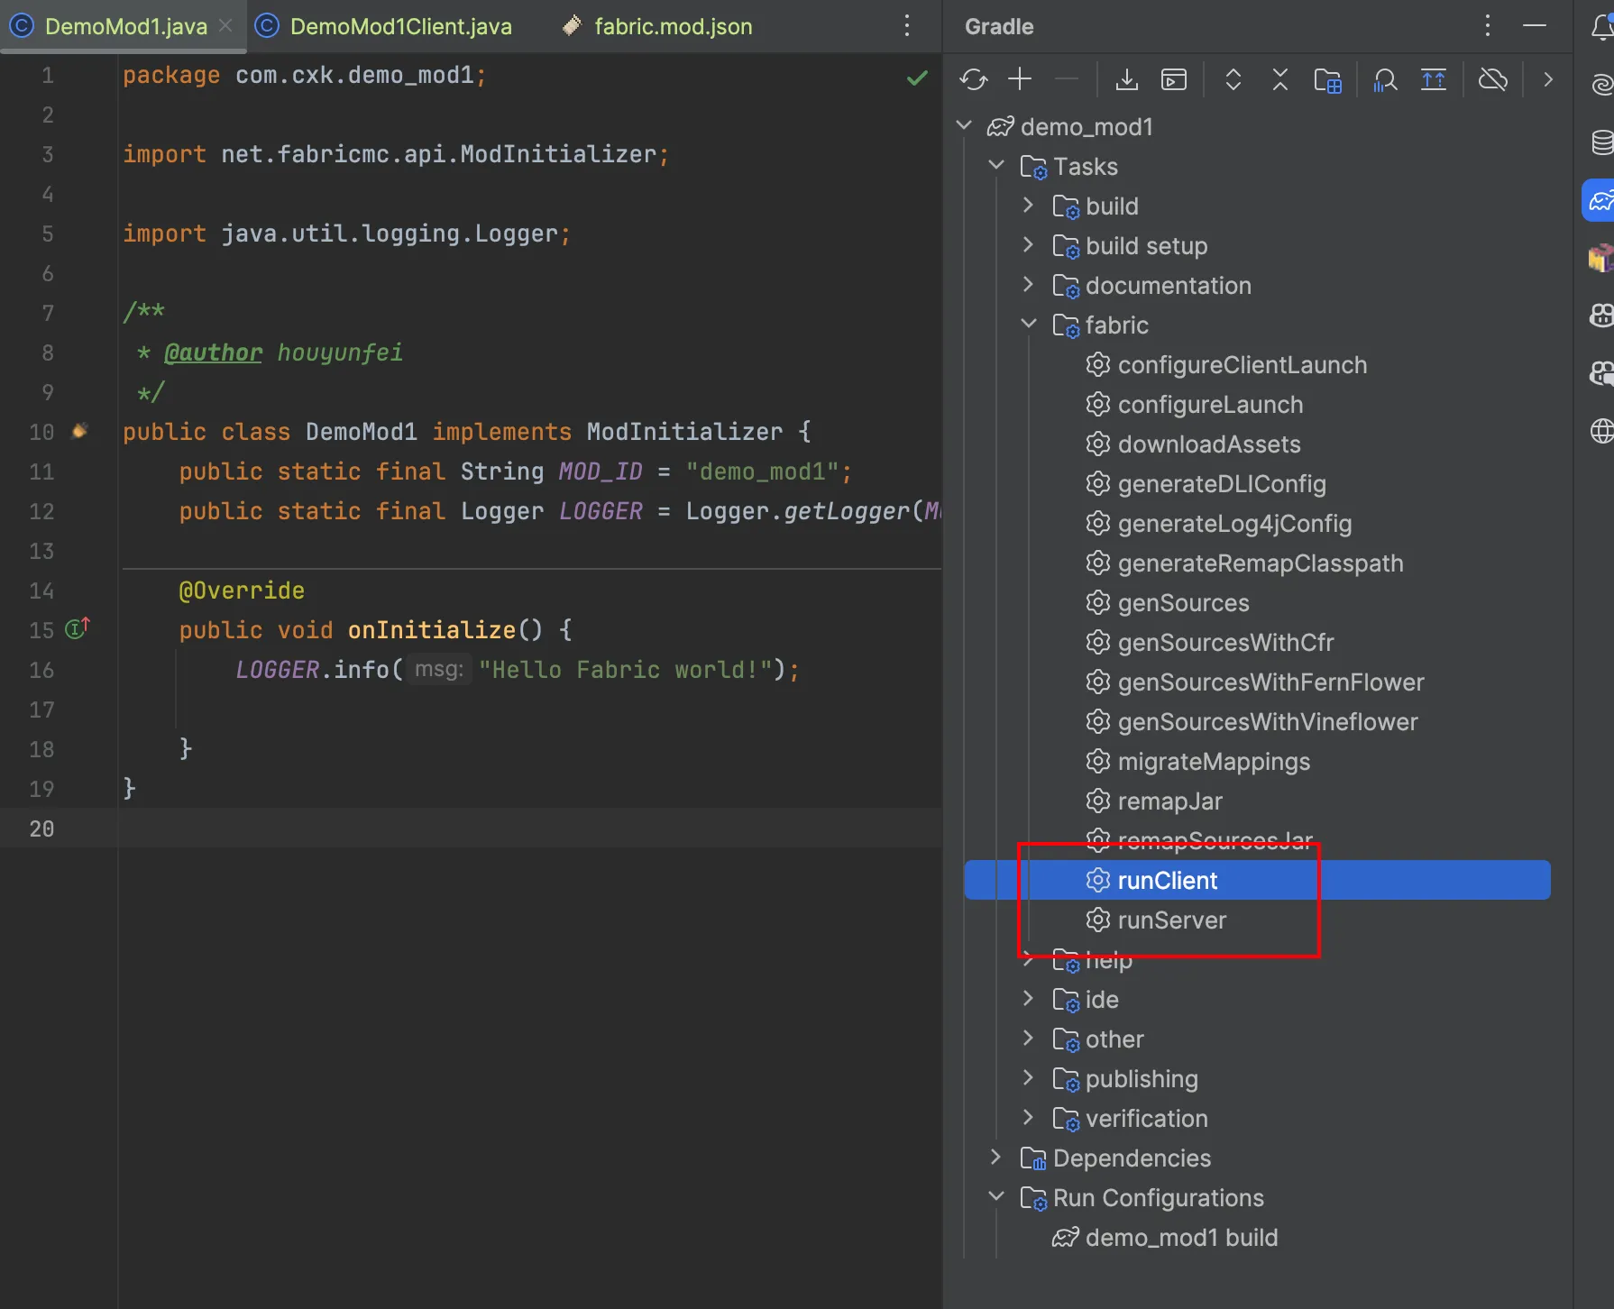Image resolution: width=1614 pixels, height=1309 pixels.
Task: Expand the Dependencies node
Action: (x=996, y=1157)
